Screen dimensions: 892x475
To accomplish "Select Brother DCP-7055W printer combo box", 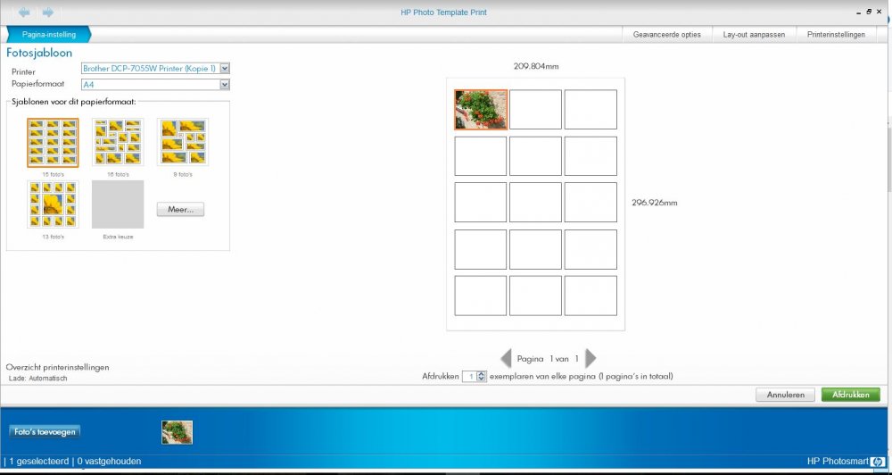I will coord(155,69).
